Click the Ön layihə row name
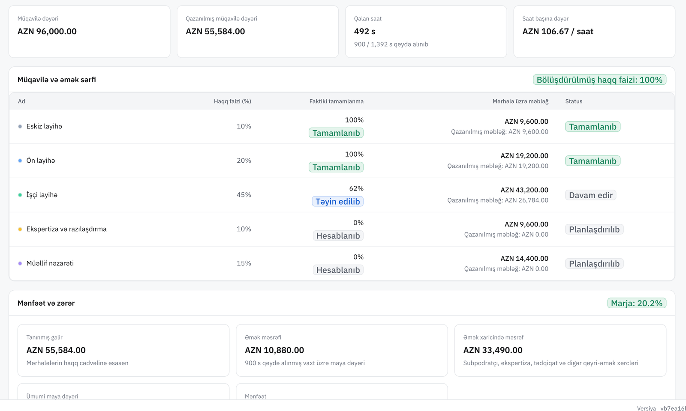 point(41,161)
